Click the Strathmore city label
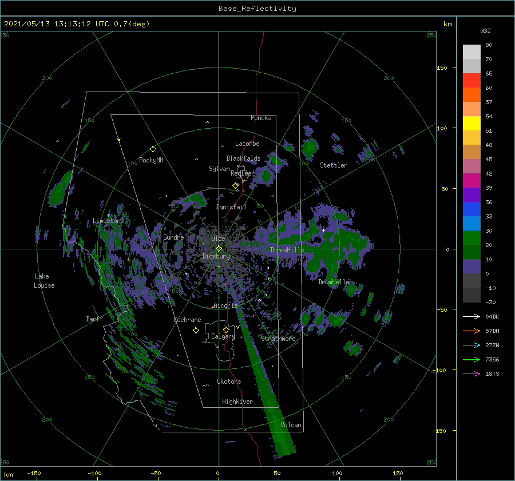 (x=278, y=339)
